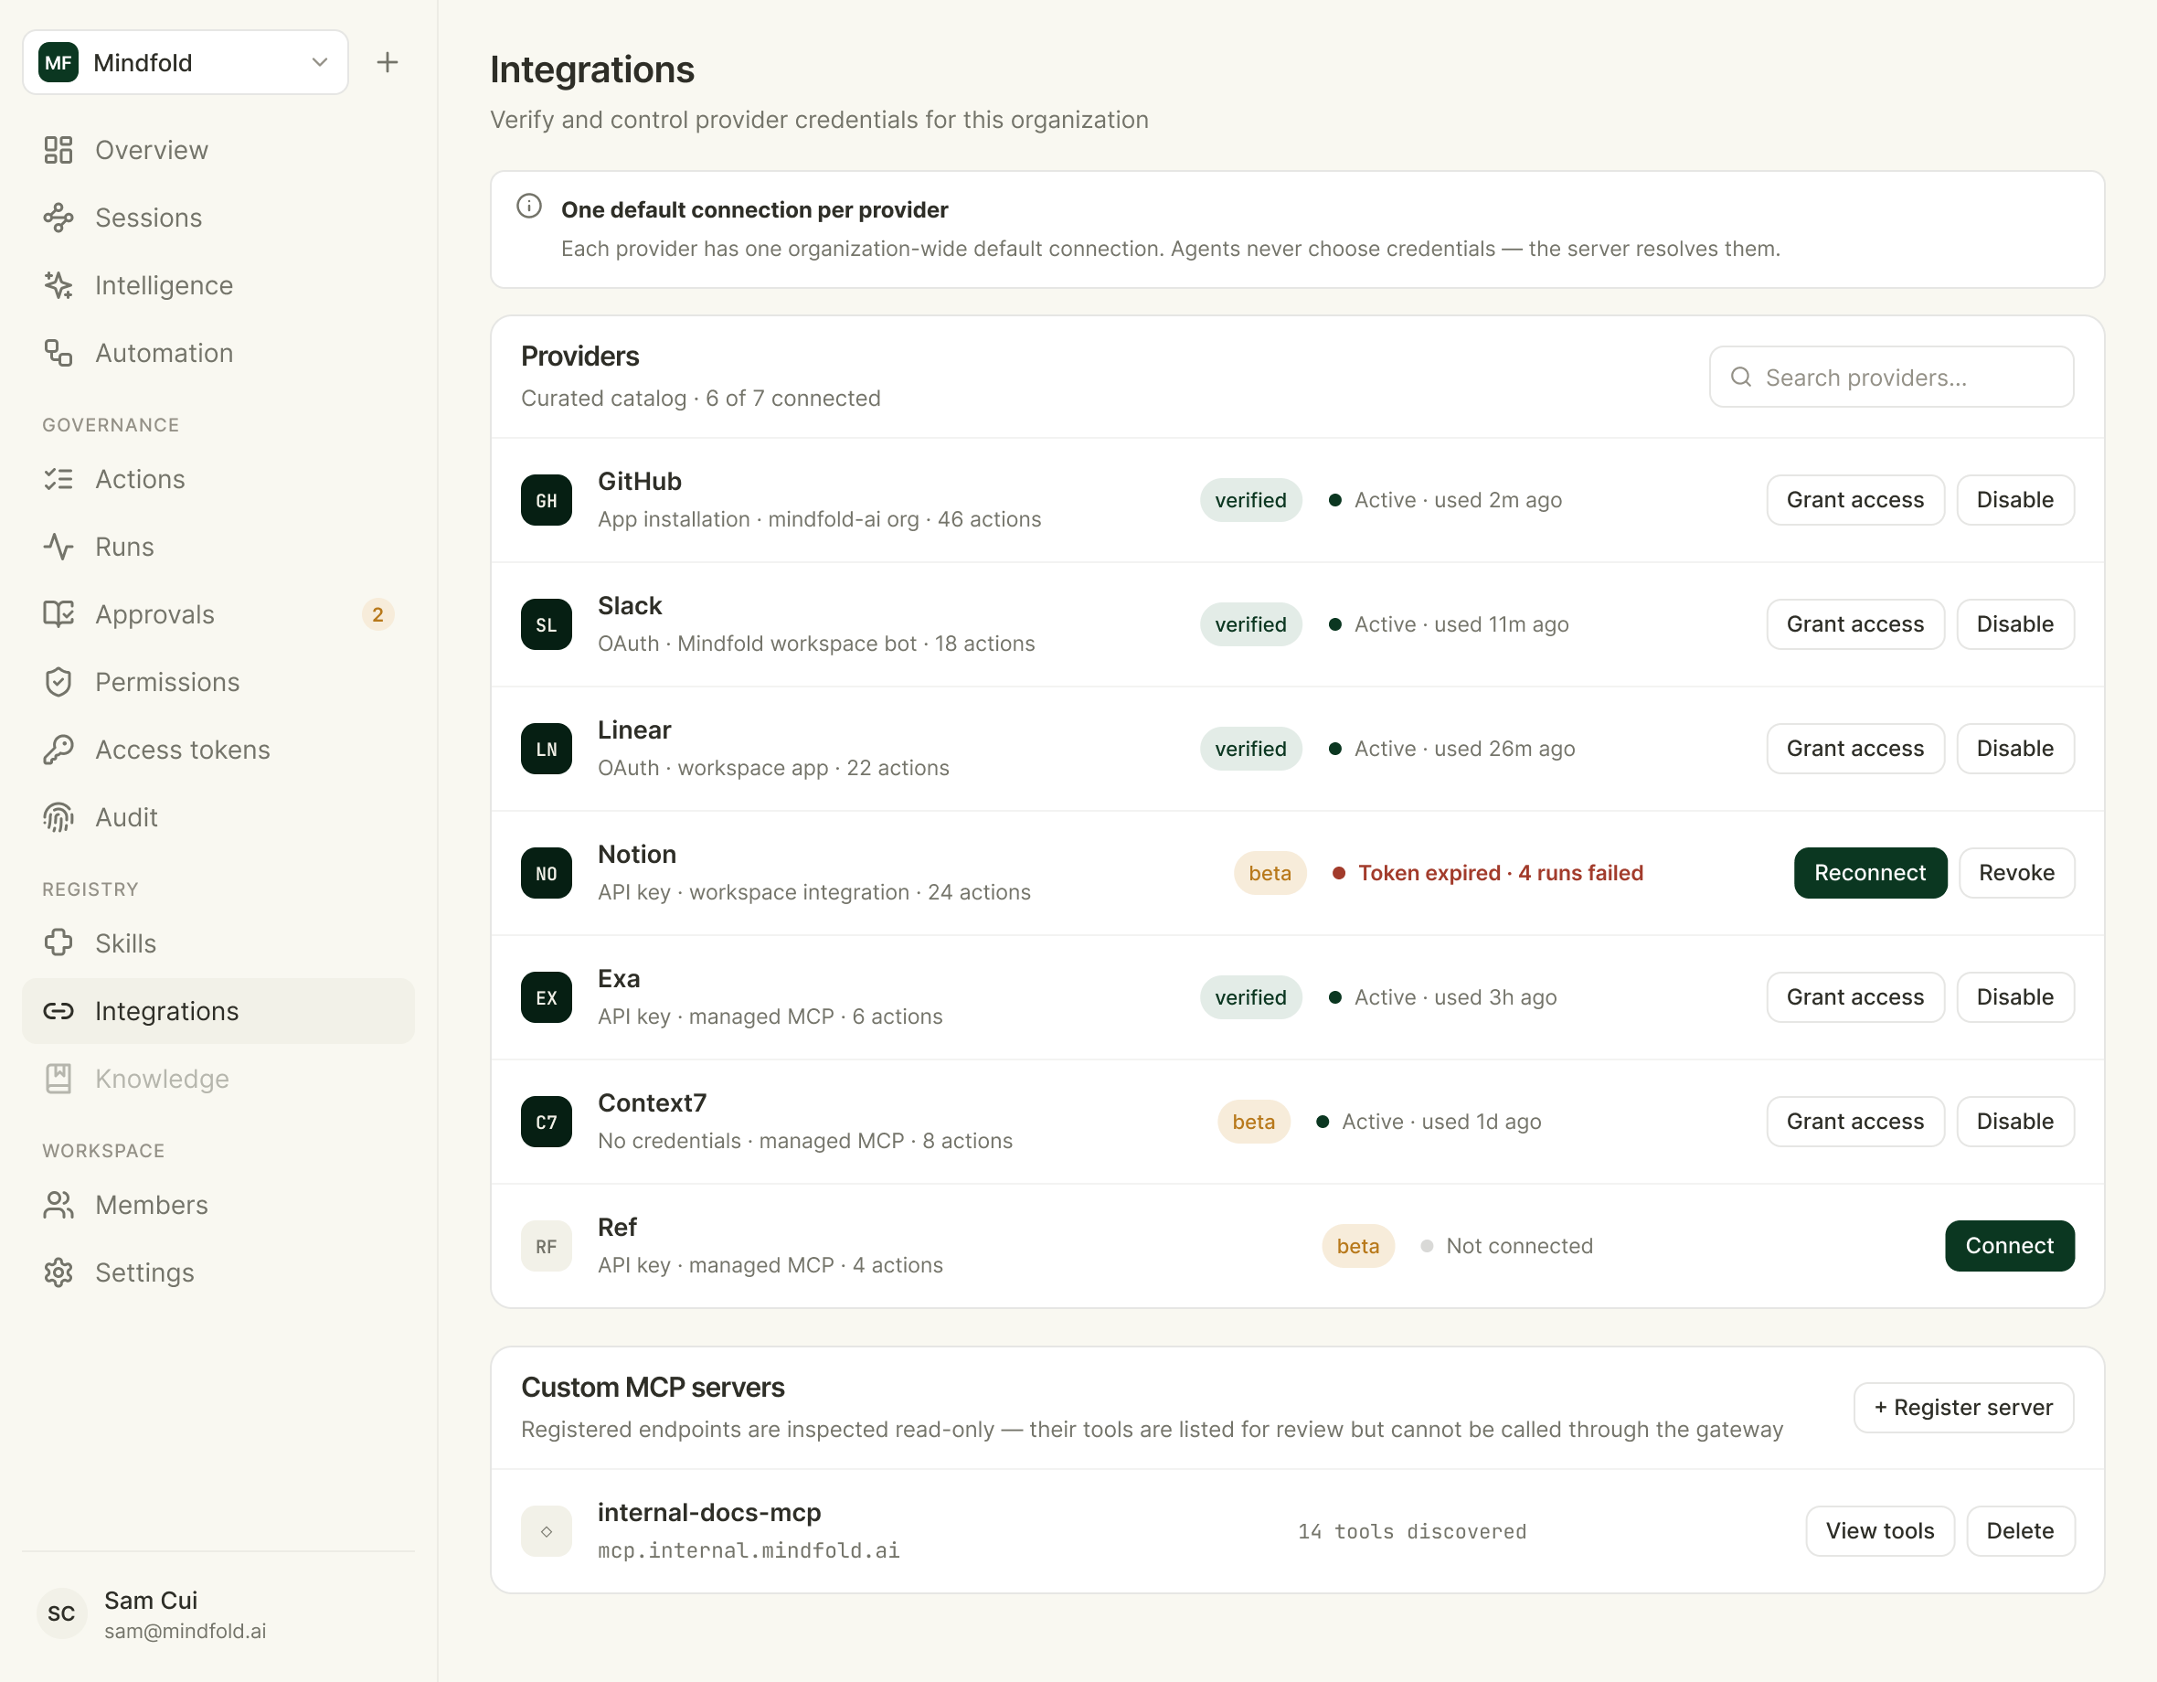The width and height of the screenshot is (2157, 1682).
Task: Connect the Ref provider
Action: pos(2009,1247)
